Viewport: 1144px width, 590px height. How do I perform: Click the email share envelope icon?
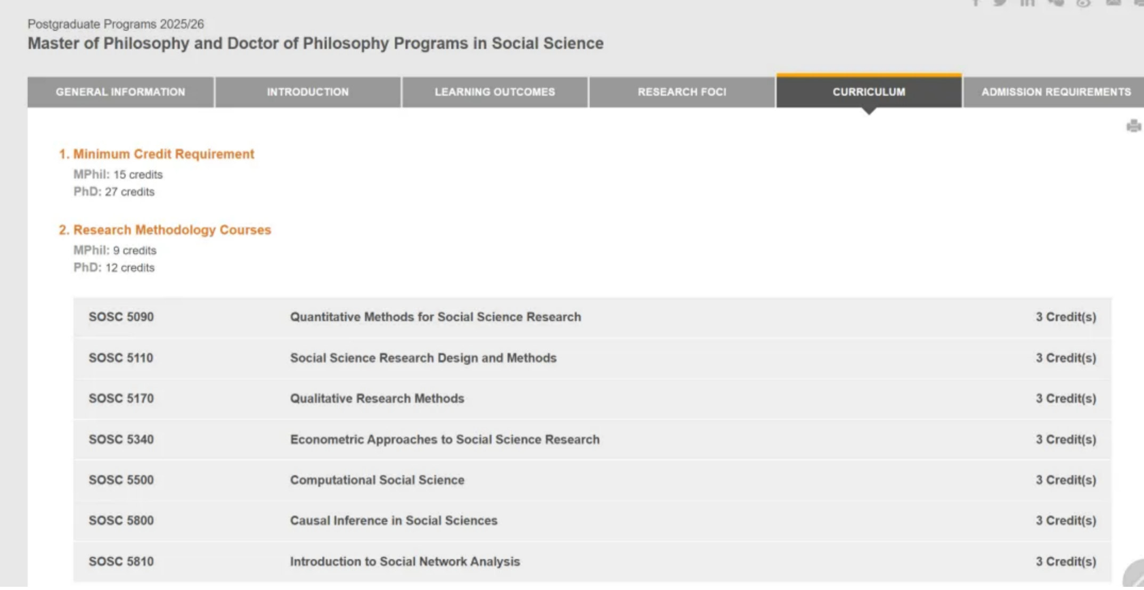[x=1113, y=3]
